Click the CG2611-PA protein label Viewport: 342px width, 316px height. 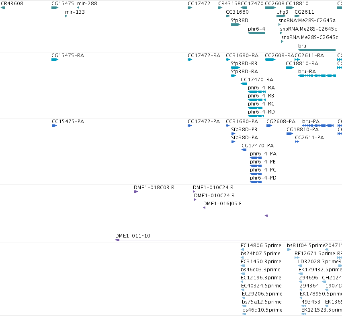pyautogui.click(x=309, y=138)
